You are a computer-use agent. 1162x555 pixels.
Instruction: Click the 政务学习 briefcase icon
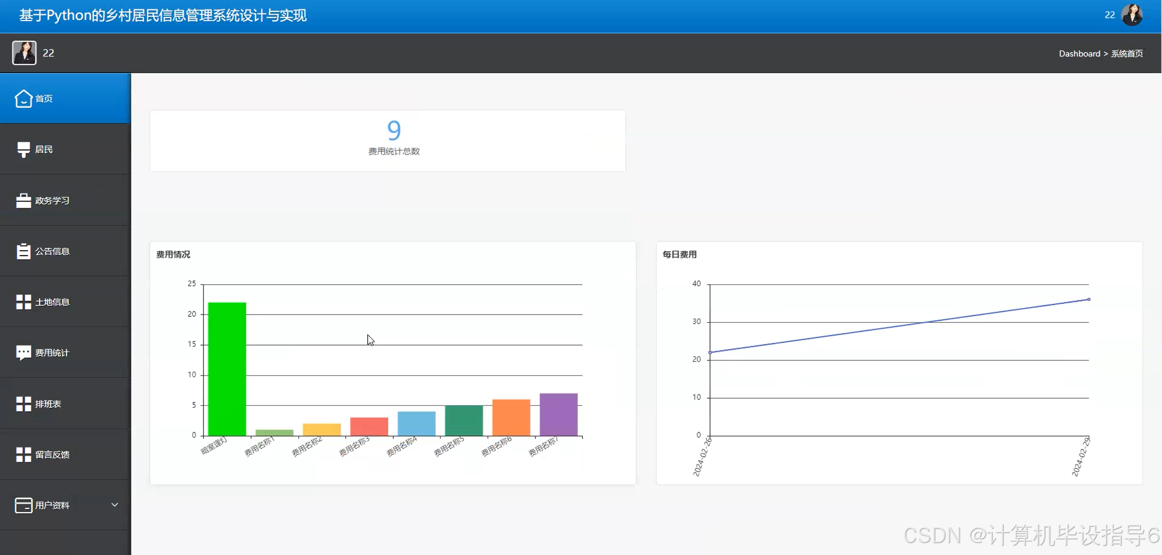(23, 201)
